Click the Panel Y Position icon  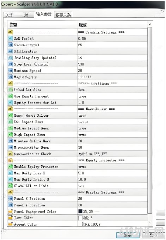(10, 205)
